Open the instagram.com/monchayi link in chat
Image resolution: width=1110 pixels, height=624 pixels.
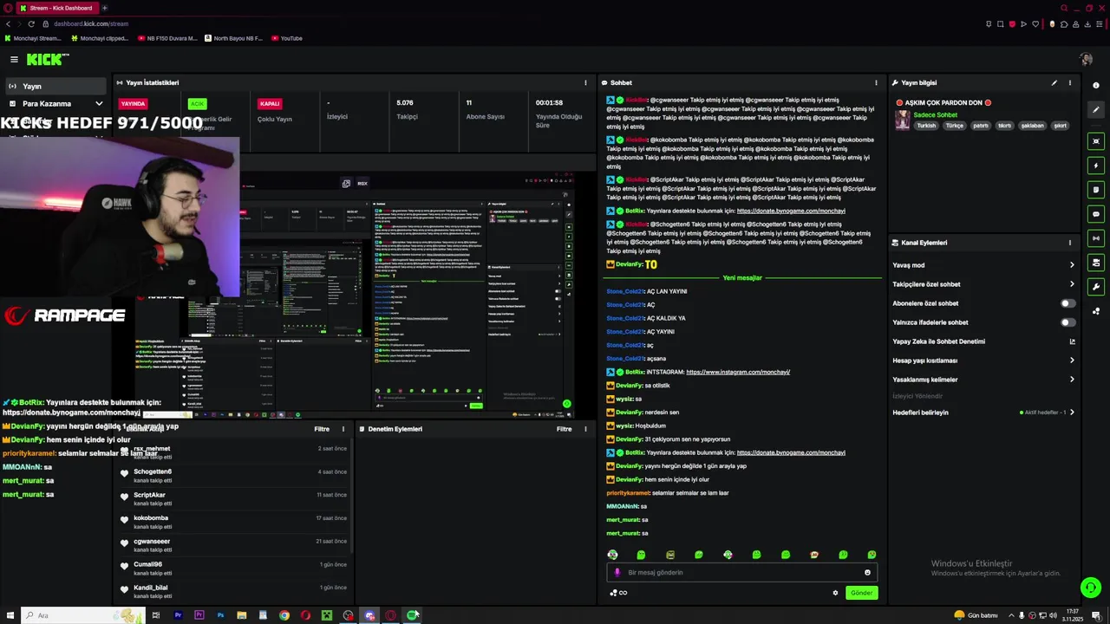738,372
